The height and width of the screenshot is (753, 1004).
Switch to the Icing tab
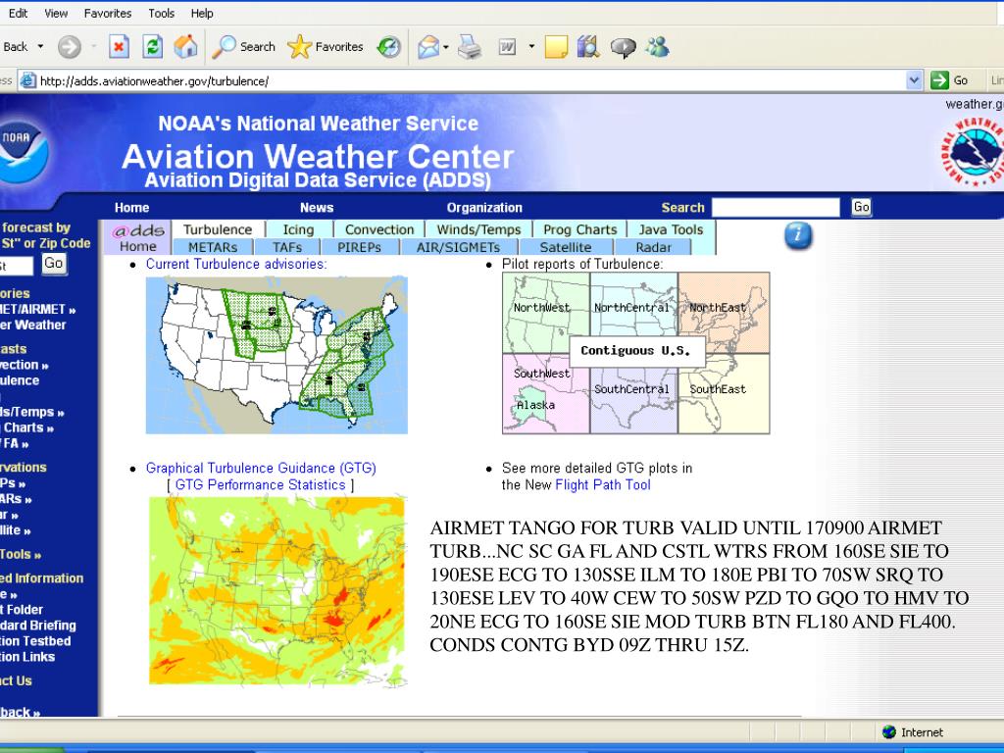coord(298,229)
